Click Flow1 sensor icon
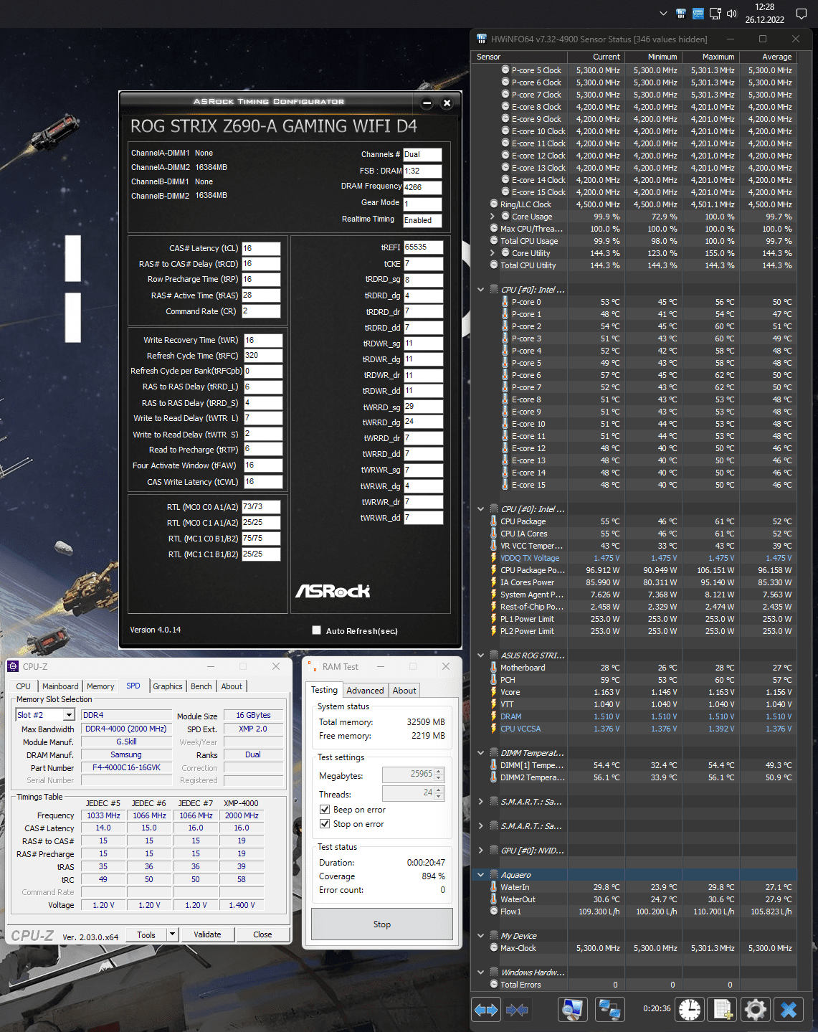This screenshot has height=1032, width=818. tap(494, 912)
